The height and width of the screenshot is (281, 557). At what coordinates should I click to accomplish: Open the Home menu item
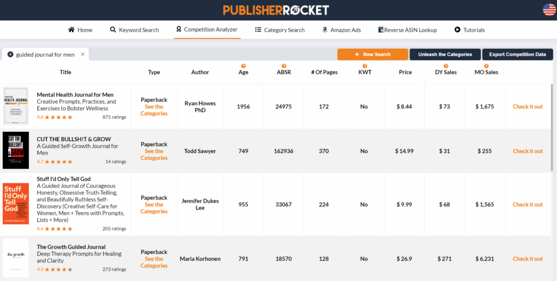point(80,30)
